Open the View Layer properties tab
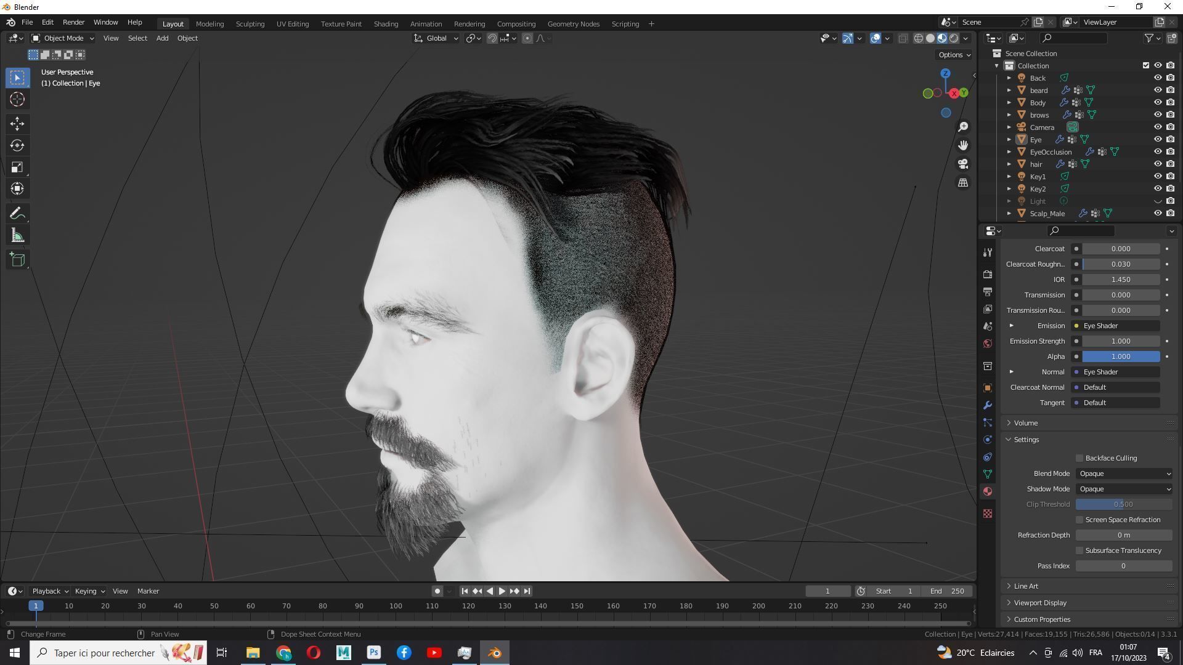 coord(988,308)
